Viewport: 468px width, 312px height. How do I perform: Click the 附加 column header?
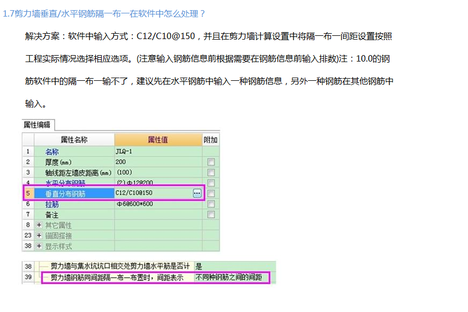pos(210,140)
